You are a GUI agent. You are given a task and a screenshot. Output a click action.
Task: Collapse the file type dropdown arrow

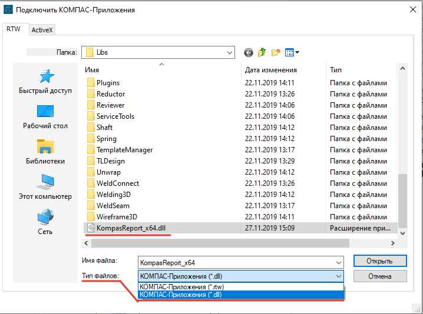[x=339, y=276]
